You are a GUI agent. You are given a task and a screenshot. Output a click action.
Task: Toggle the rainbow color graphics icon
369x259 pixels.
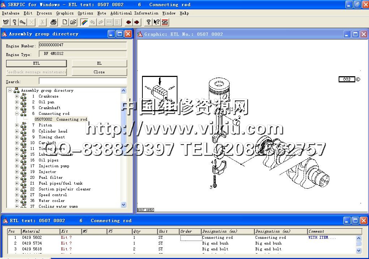pos(84,22)
